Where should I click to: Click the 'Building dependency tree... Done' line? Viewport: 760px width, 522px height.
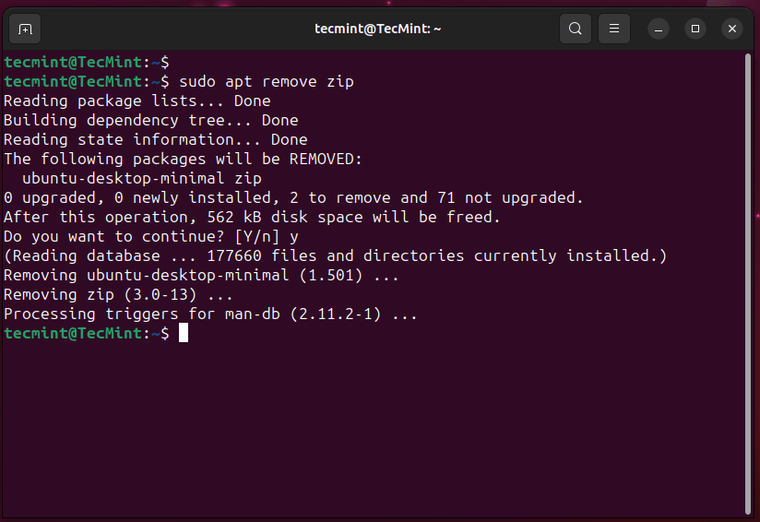(x=150, y=120)
